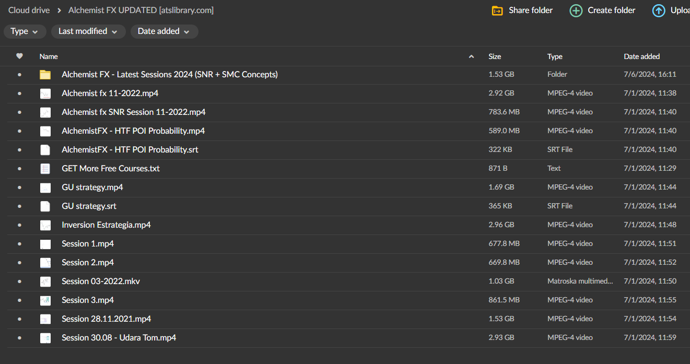The height and width of the screenshot is (364, 690).
Task: Click the heart favorites column header icon
Action: pos(19,56)
